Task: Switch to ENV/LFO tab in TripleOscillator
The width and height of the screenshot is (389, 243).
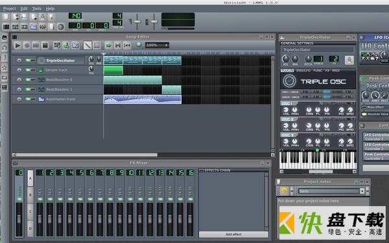Action: [303, 71]
